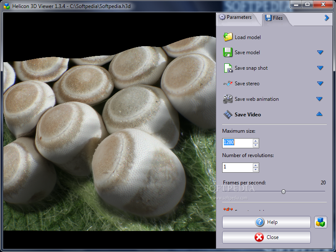Viewport: 336px width, 252px height.
Task: Decrease Number of revolutions with the down arrow
Action: pos(255,170)
